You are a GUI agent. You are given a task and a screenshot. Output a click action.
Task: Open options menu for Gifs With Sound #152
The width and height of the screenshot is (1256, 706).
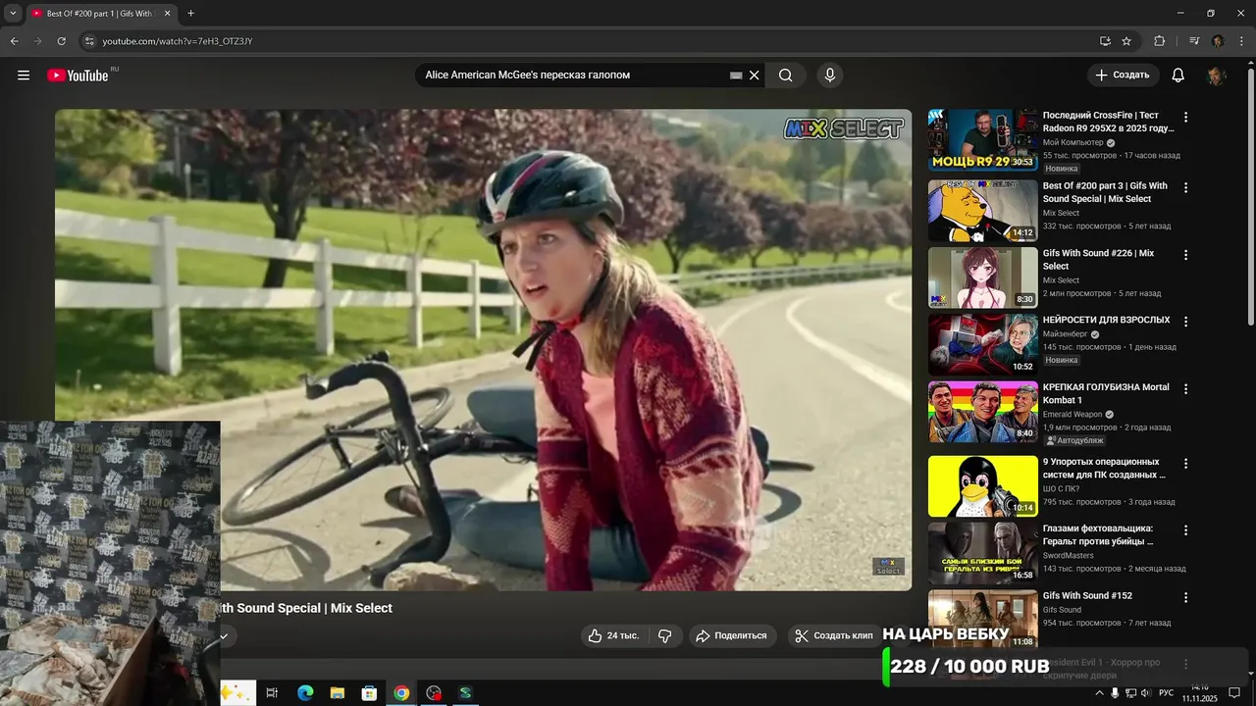coord(1185,597)
